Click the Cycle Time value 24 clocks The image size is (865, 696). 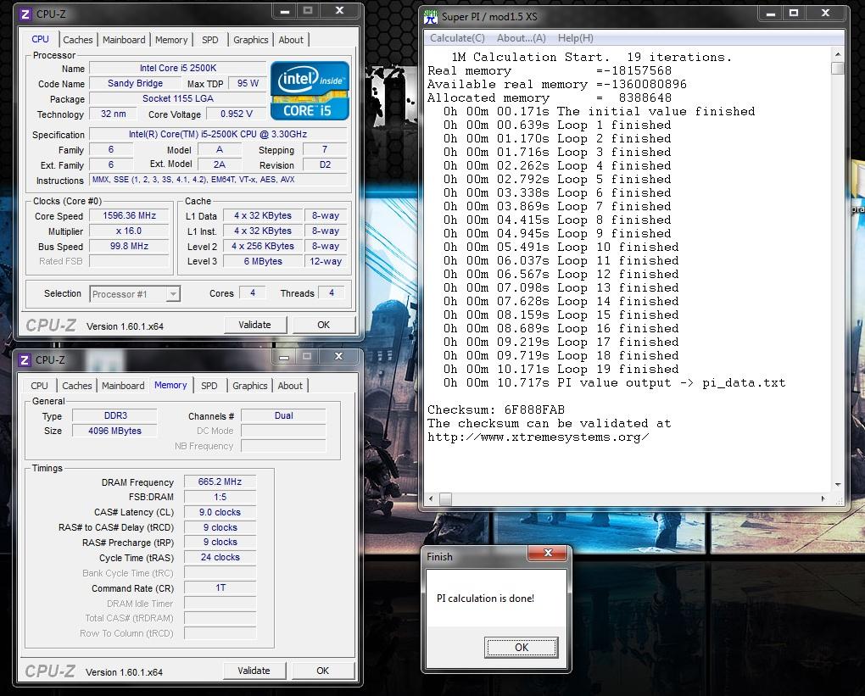[220, 558]
